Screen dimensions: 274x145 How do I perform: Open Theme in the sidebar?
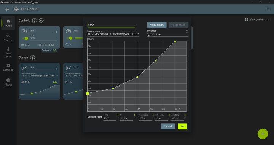pos(8,38)
